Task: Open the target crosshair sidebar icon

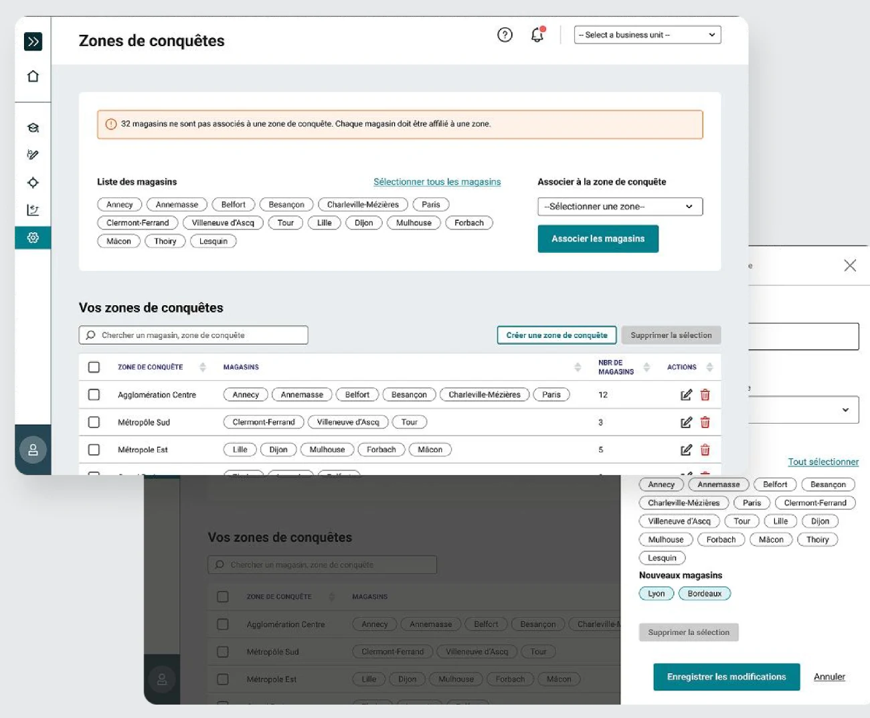Action: point(33,182)
